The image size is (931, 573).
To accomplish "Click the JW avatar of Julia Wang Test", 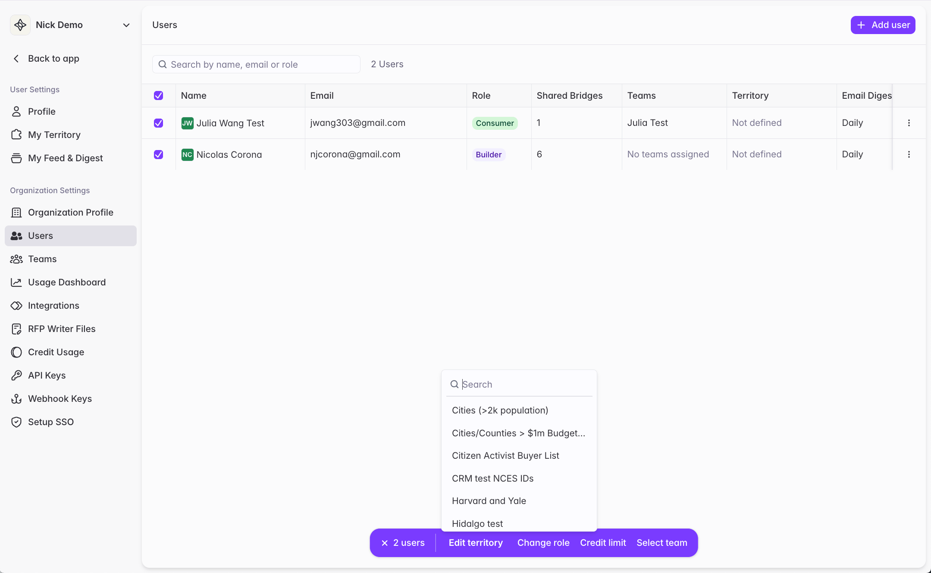I will [188, 123].
